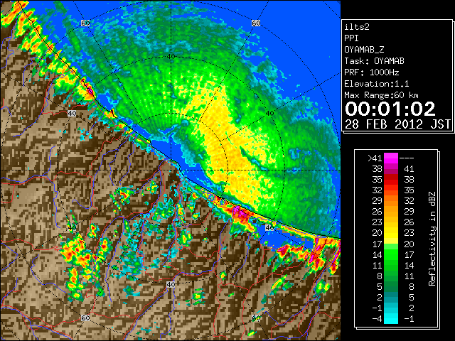Click the '40' range label due south

pyautogui.click(x=171, y=284)
